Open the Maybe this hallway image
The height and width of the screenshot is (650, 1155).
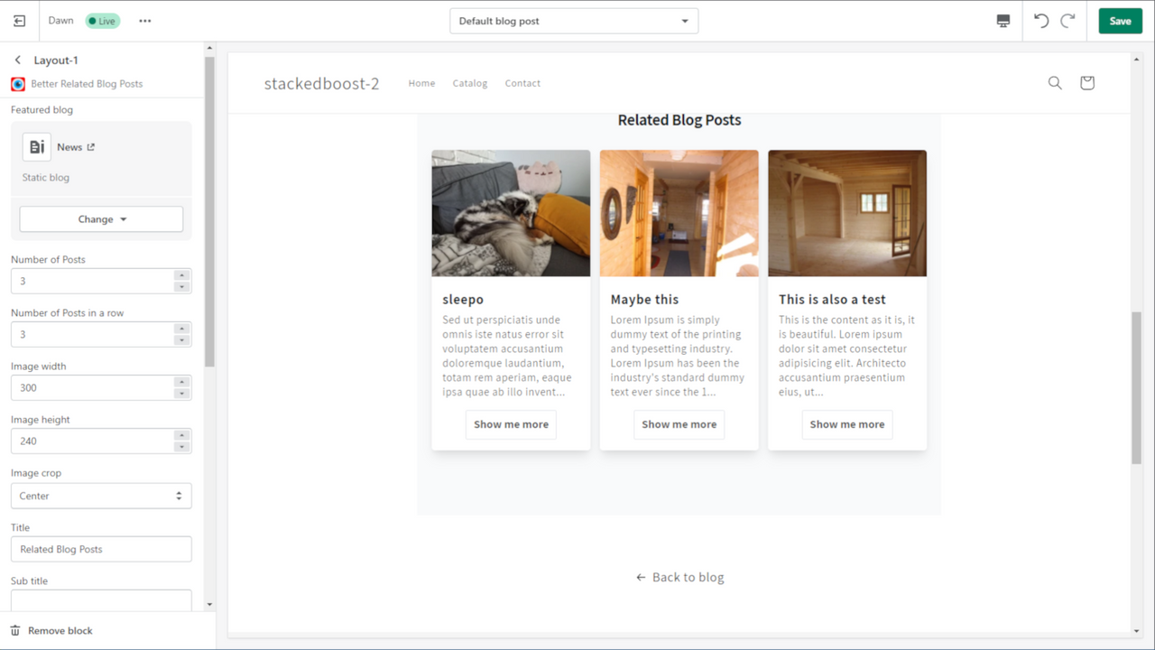point(679,213)
